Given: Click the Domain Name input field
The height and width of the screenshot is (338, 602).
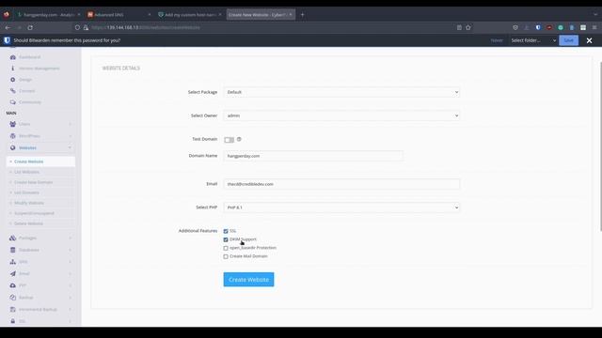Looking at the screenshot, I should click(x=313, y=156).
